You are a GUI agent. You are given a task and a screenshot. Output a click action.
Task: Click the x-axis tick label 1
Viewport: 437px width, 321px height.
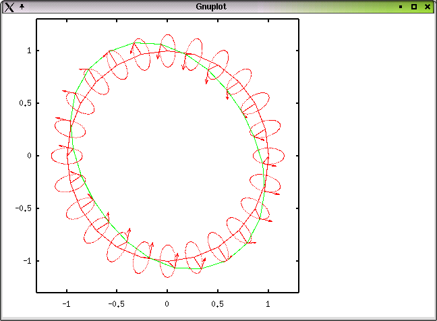(x=268, y=304)
